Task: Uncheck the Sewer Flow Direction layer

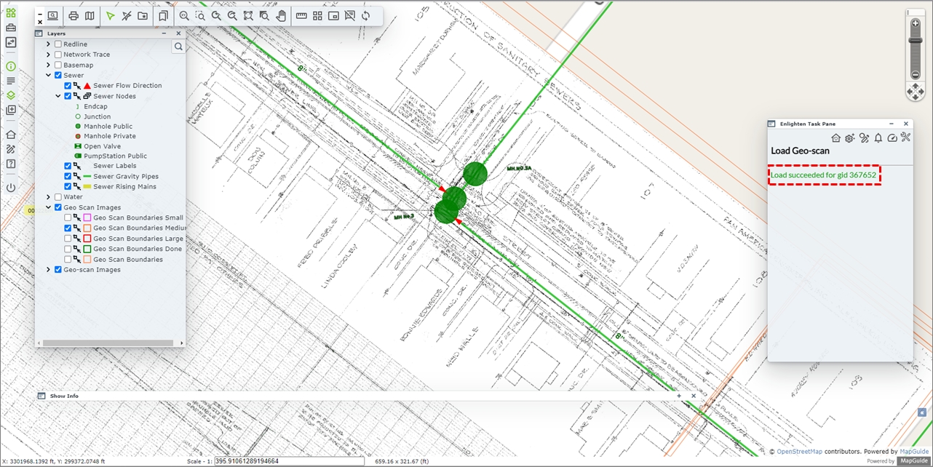Action: tap(68, 86)
